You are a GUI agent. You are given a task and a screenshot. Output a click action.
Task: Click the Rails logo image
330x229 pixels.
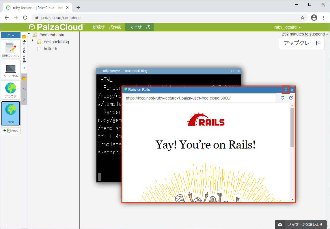206,120
